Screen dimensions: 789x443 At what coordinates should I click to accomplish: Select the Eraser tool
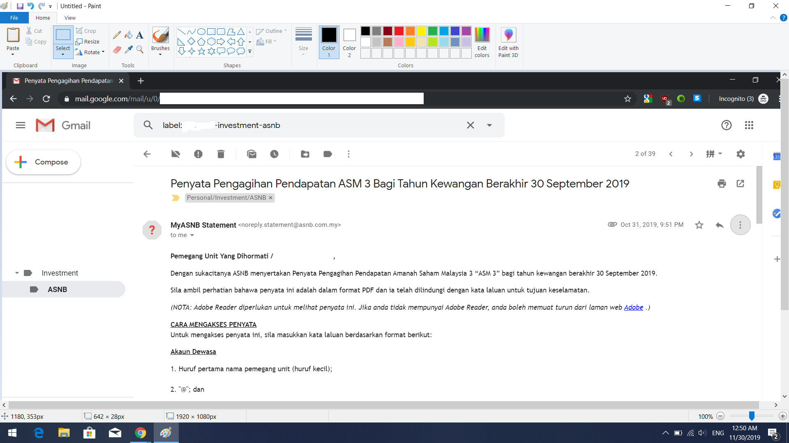pos(117,50)
